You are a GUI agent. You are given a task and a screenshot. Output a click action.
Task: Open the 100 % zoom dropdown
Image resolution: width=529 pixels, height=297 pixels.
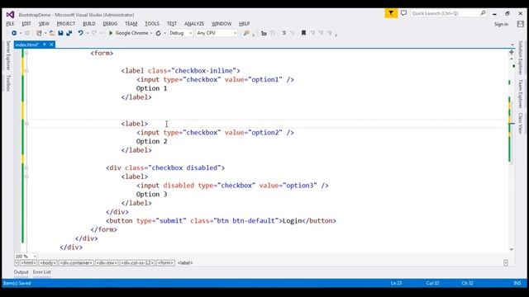tap(35, 257)
